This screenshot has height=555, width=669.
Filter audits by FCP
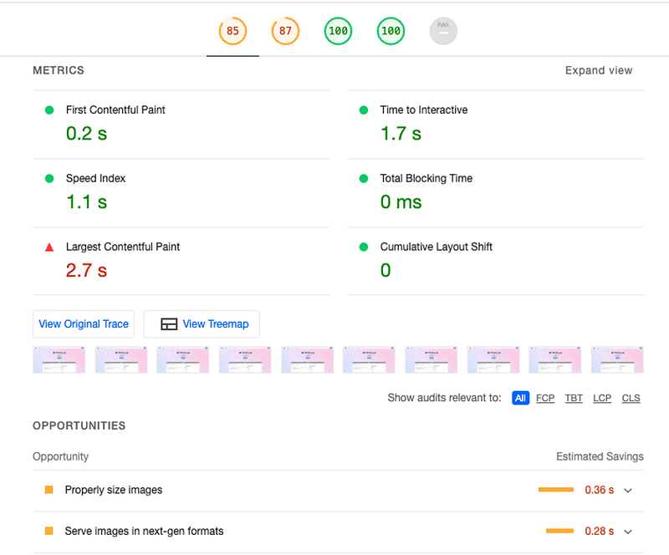click(x=545, y=398)
